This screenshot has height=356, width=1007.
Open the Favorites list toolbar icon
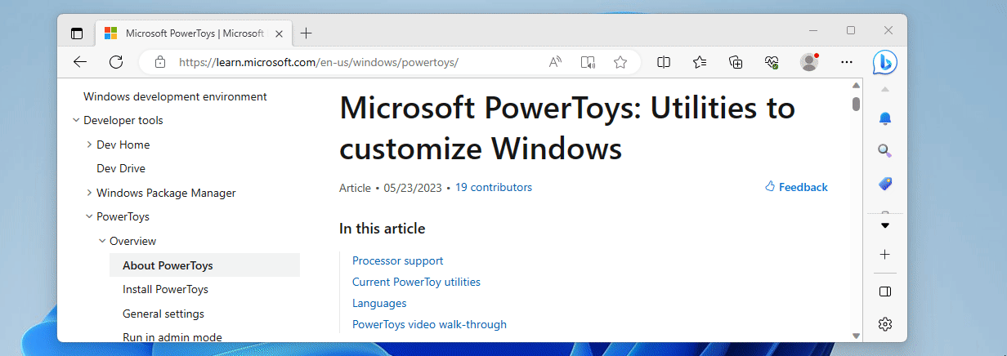click(700, 62)
